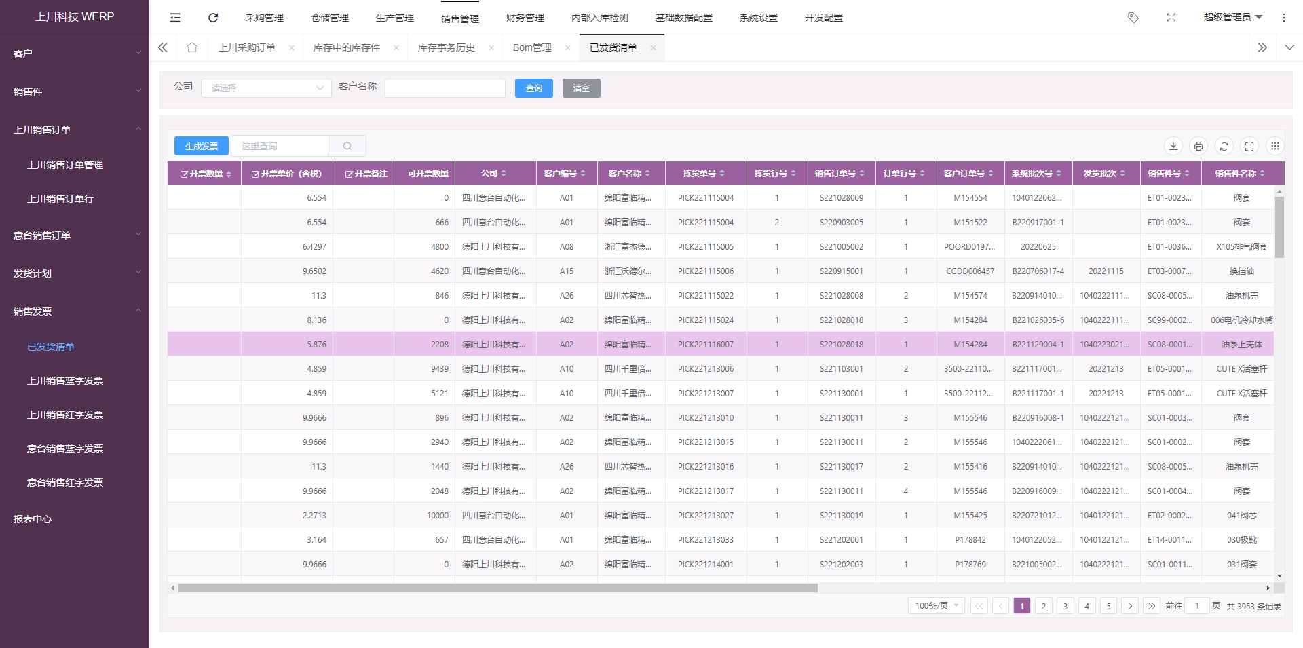
Task: Sort by 拣货单号 column arrows
Action: click(722, 174)
